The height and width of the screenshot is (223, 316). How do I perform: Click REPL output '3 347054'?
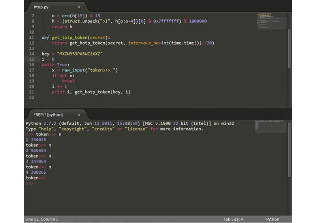coord(36,161)
